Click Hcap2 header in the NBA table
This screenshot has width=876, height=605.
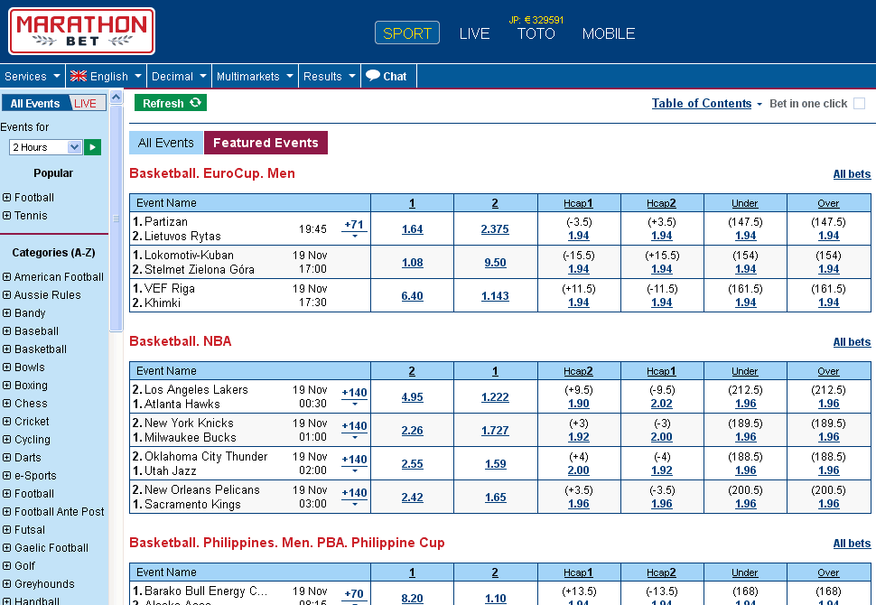tap(578, 371)
